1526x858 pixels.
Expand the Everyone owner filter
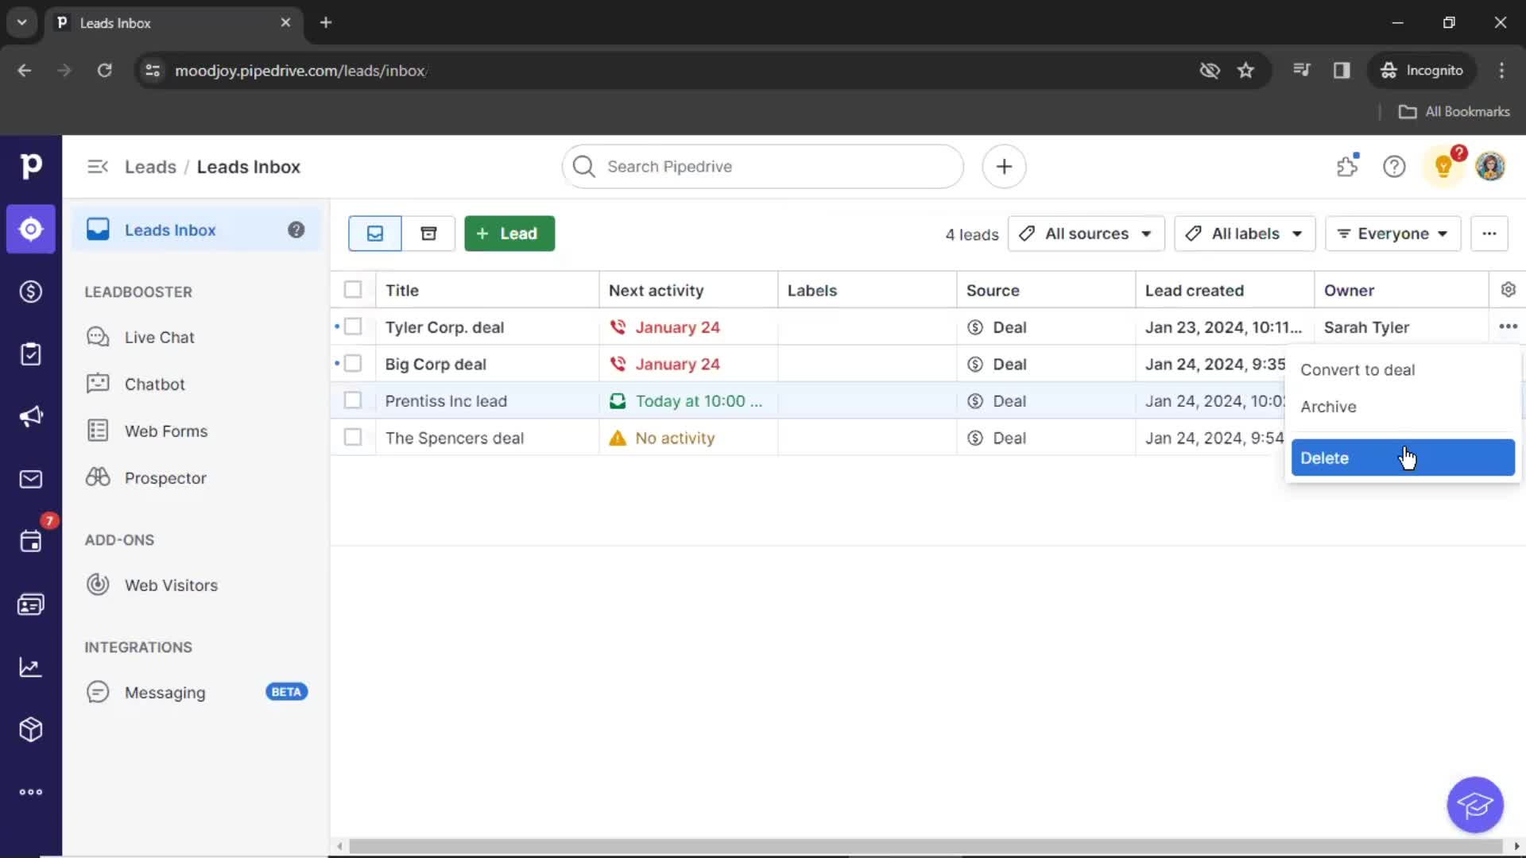[1392, 234]
